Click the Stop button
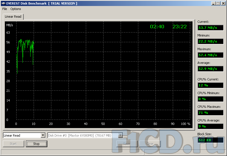Viewport: 227px width, 156px height. coord(37,144)
